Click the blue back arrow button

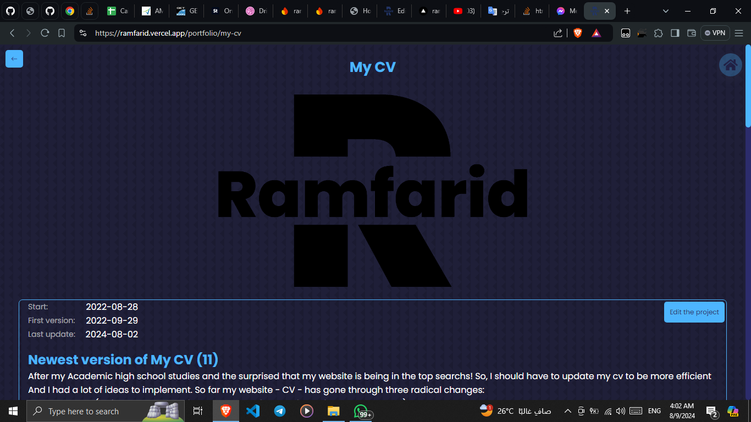[x=14, y=59]
